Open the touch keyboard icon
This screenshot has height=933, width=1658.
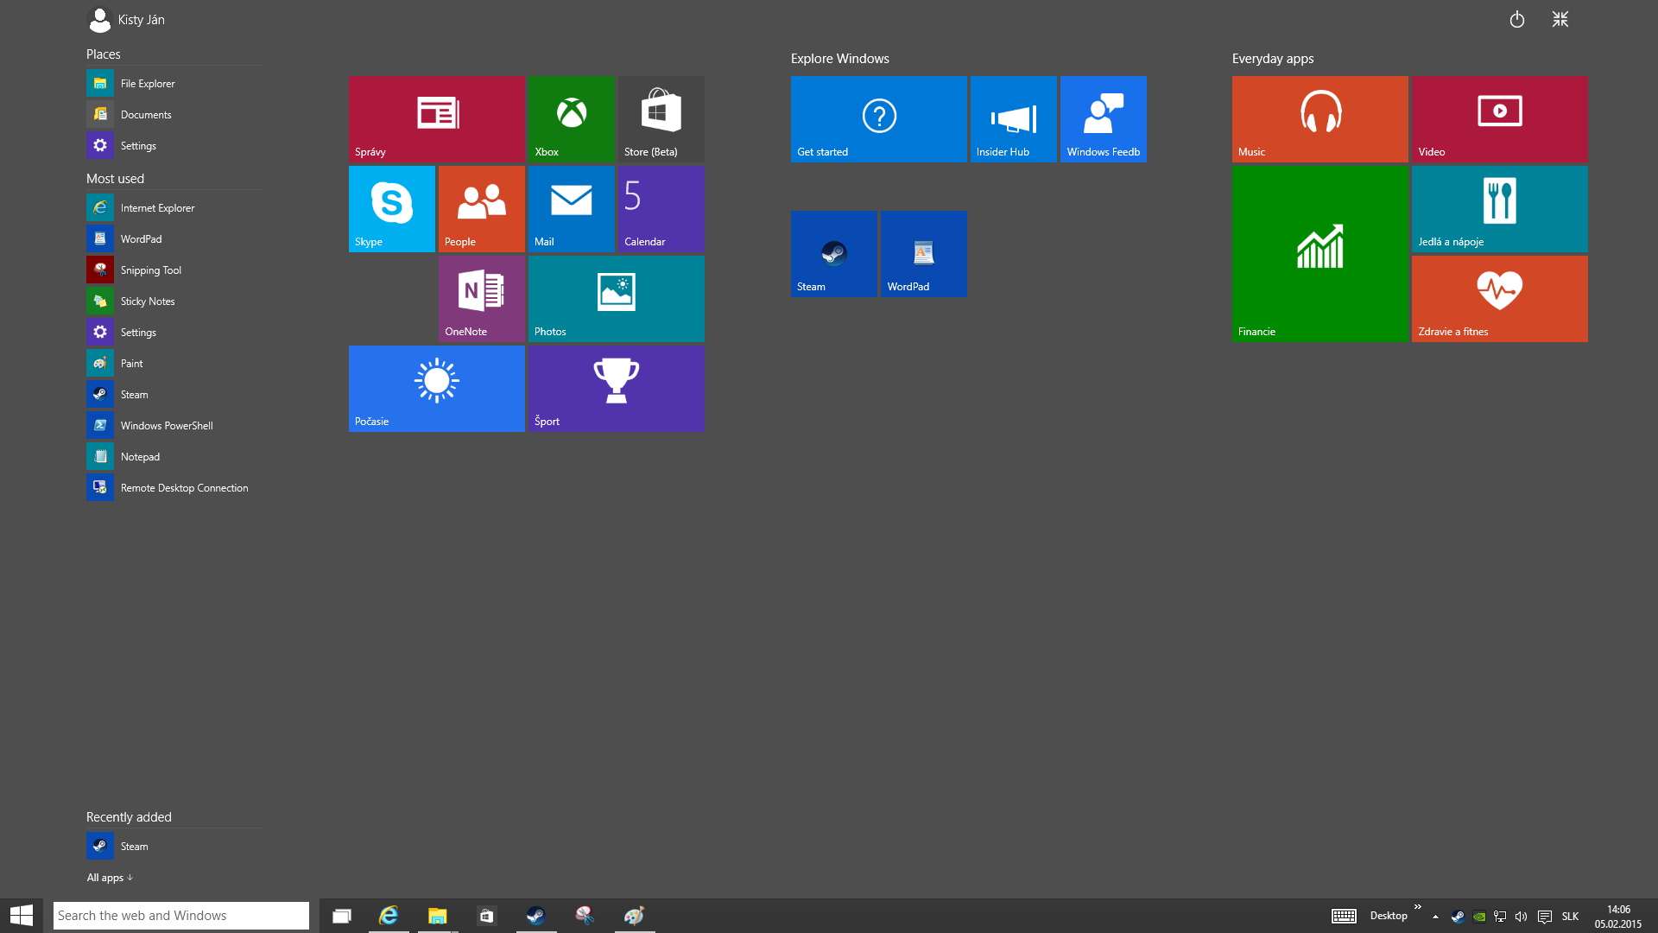1344,916
